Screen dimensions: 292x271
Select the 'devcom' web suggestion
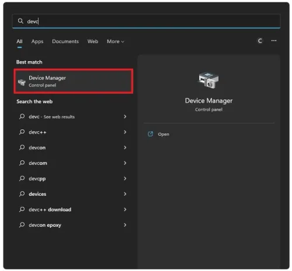tap(73, 163)
